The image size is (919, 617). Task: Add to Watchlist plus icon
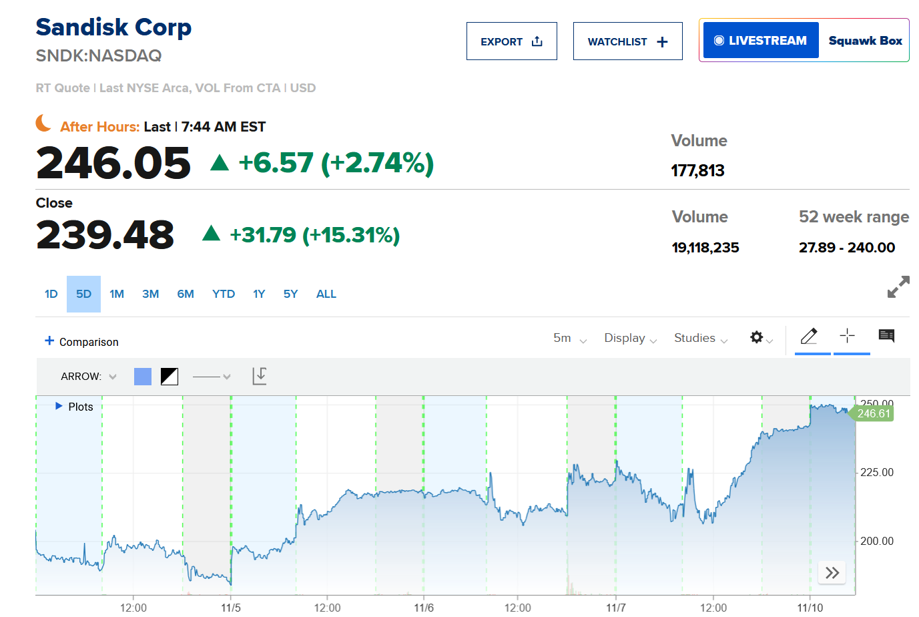click(662, 42)
